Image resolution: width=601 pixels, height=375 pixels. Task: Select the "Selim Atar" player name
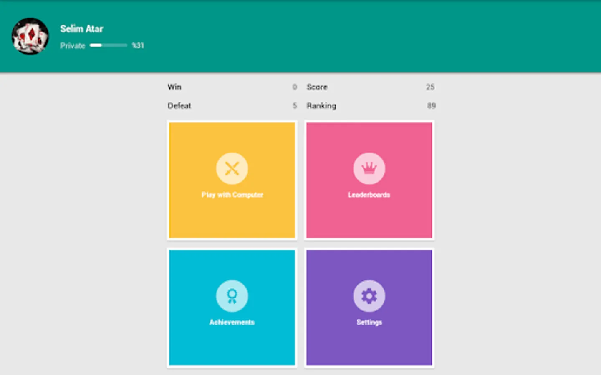81,29
